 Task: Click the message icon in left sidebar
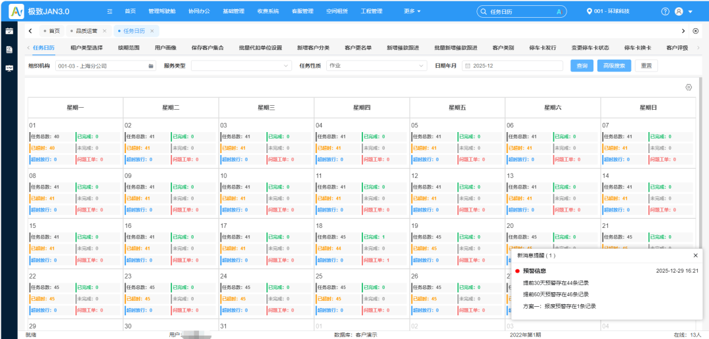pos(9,68)
